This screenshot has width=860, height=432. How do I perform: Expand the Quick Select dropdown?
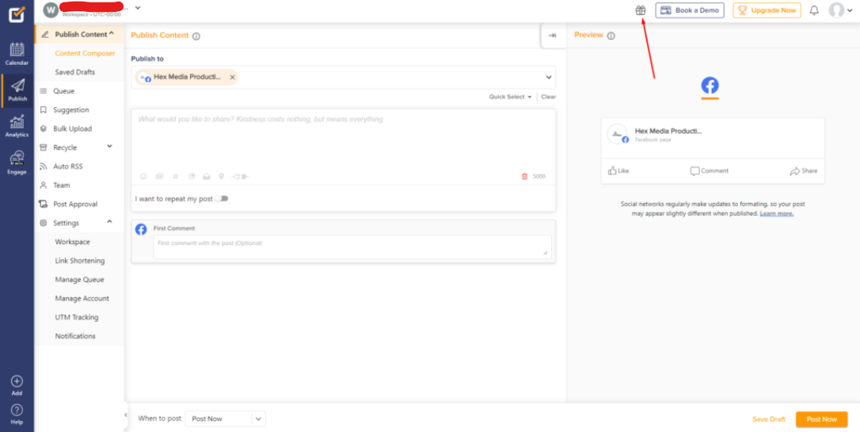click(x=510, y=97)
